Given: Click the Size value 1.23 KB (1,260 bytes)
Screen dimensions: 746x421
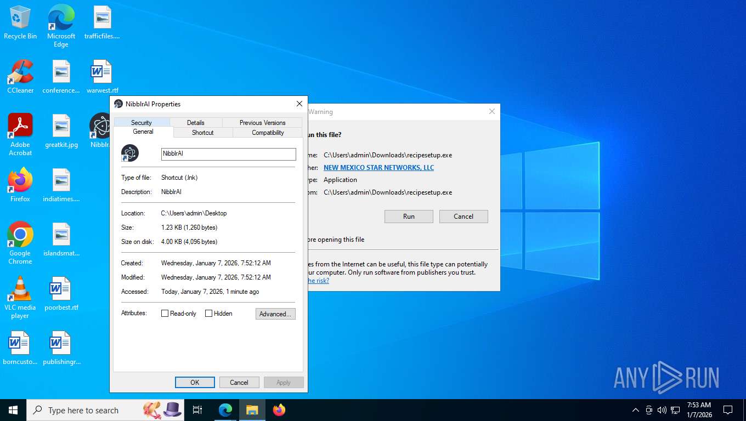Looking at the screenshot, I should 189,227.
